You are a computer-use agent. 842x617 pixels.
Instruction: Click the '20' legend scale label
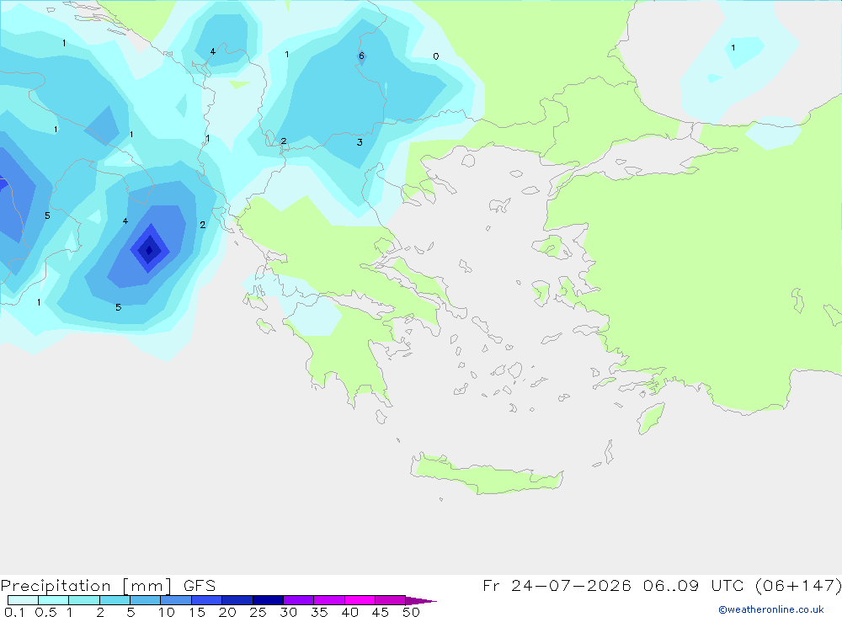227,612
